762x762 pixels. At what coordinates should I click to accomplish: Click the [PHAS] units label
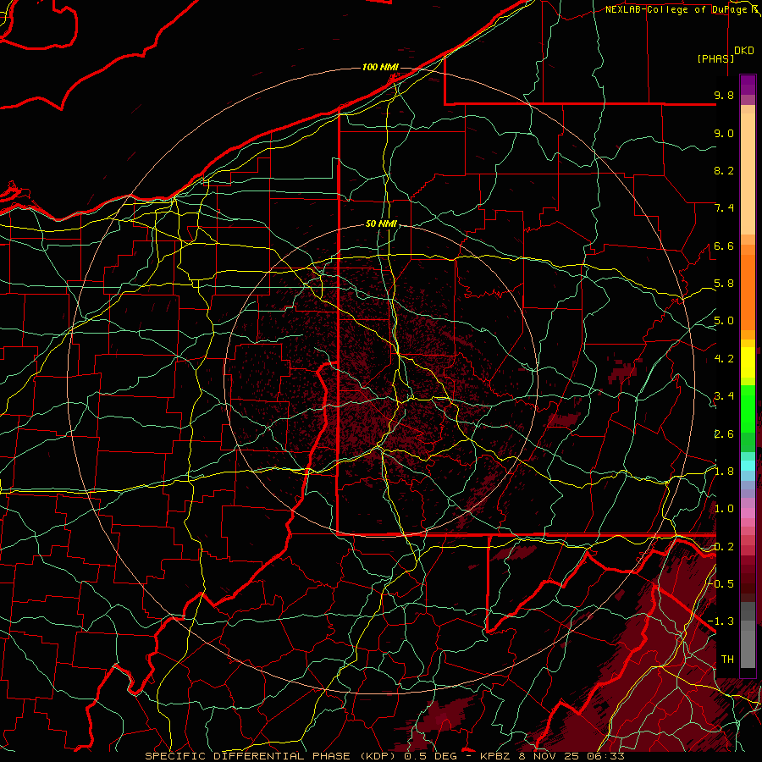[715, 58]
